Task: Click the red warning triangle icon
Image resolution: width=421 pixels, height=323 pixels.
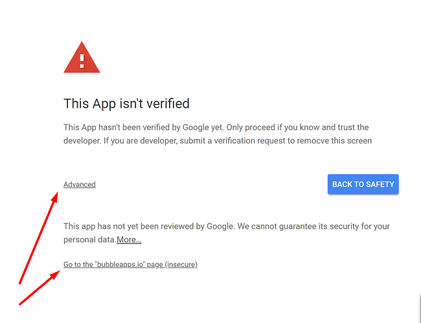Action: coord(82,57)
